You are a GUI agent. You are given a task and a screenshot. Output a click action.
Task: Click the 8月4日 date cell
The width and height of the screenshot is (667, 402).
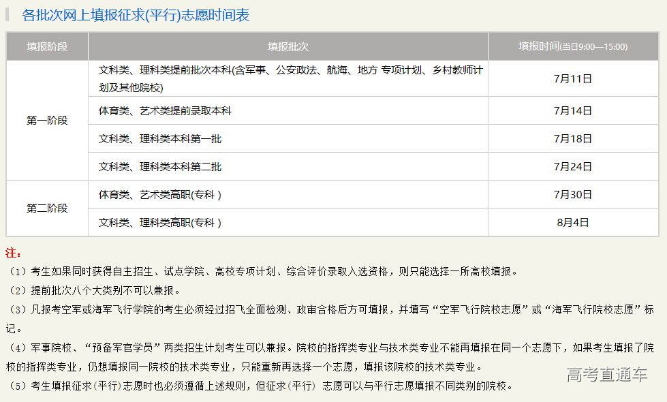tap(572, 223)
